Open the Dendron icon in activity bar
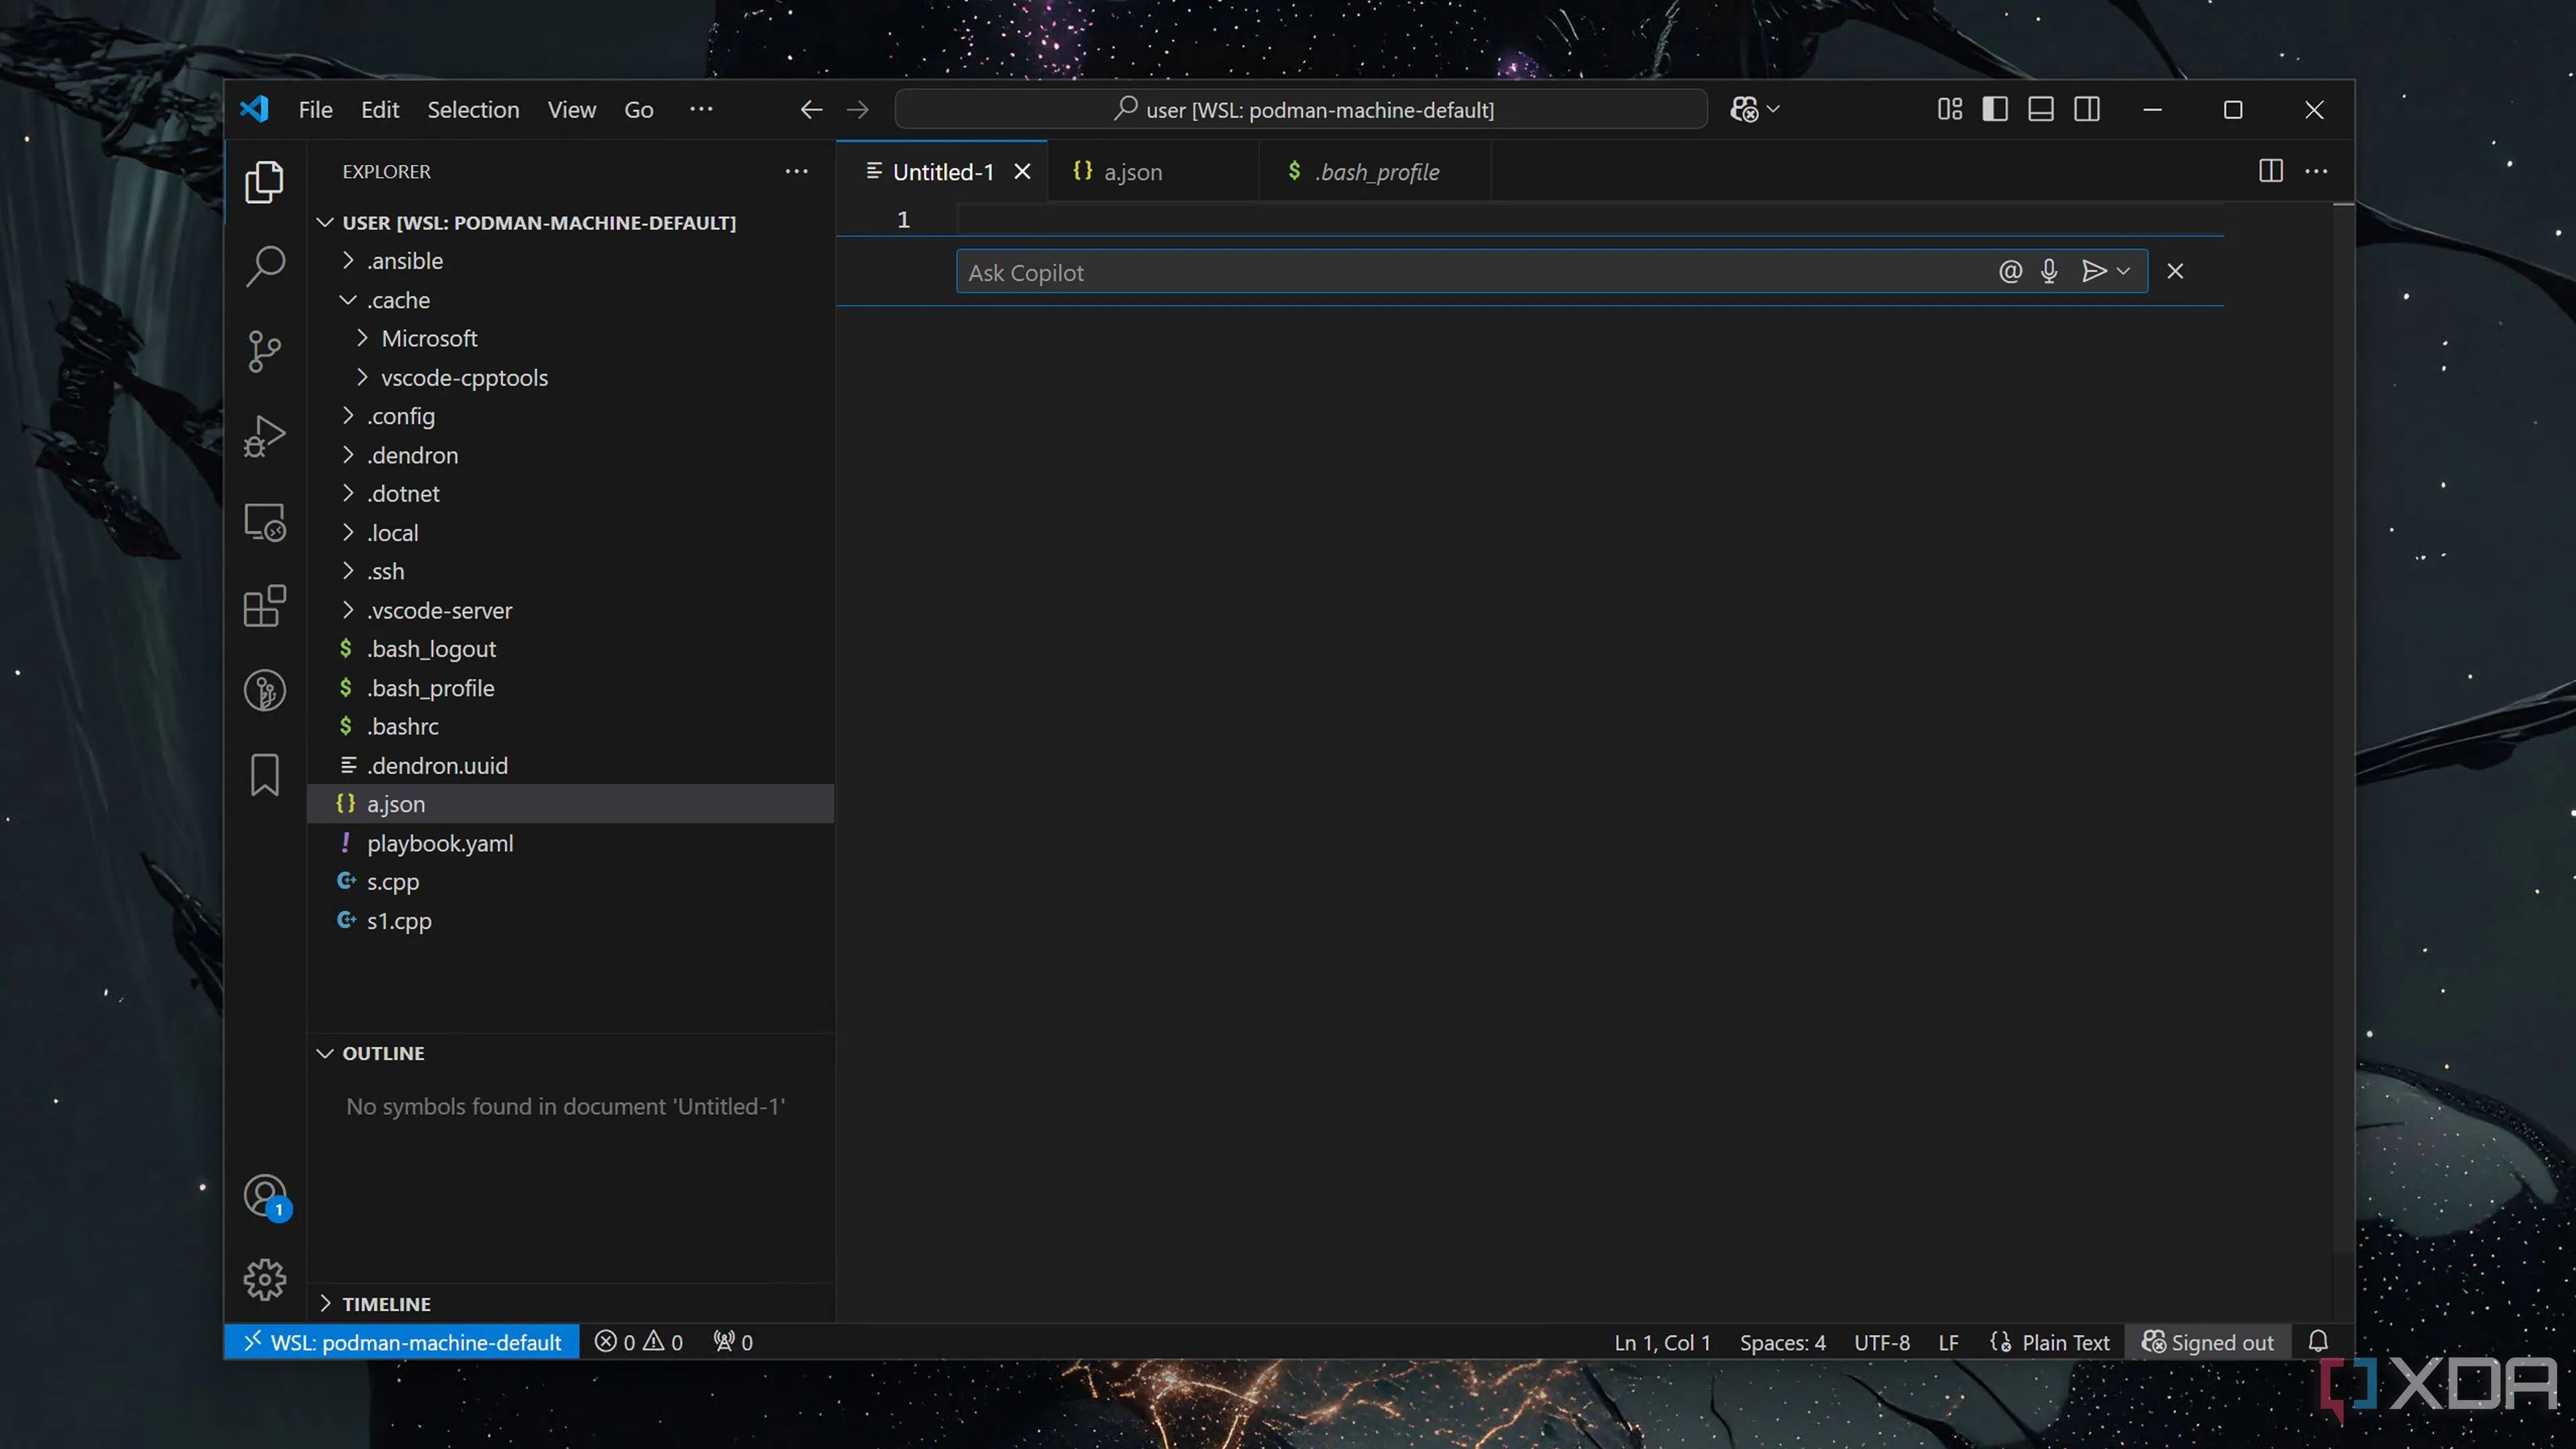Viewport: 2576px width, 1449px height. point(264,690)
